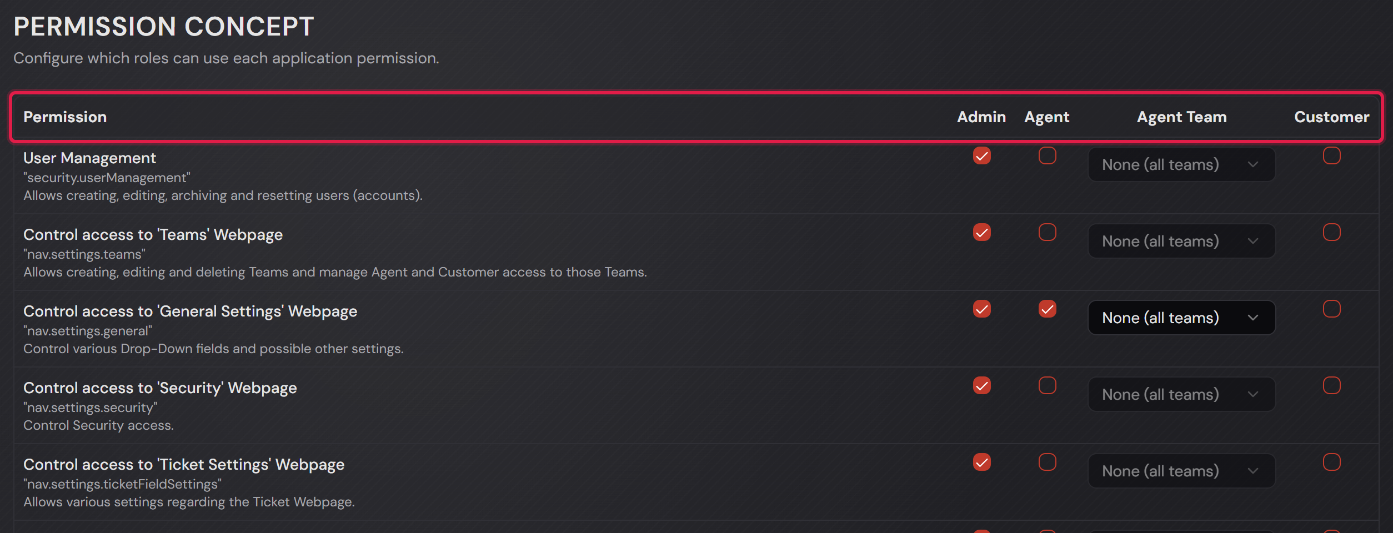Expand Agent Team dropdown for 'Teams' Webpage
Viewport: 1393px width, 533px height.
click(x=1181, y=241)
